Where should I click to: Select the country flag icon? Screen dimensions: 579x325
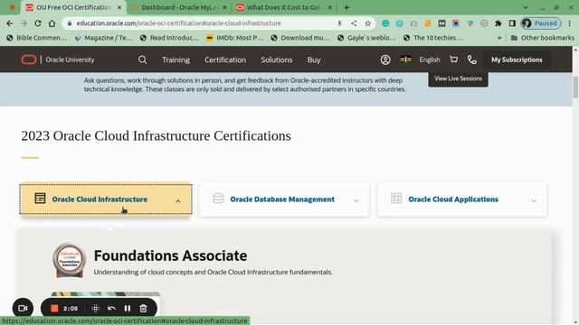point(406,60)
